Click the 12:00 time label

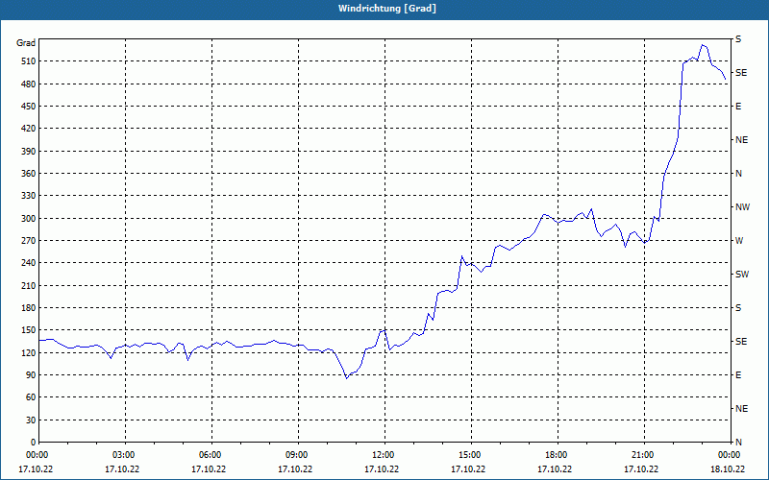pos(382,454)
